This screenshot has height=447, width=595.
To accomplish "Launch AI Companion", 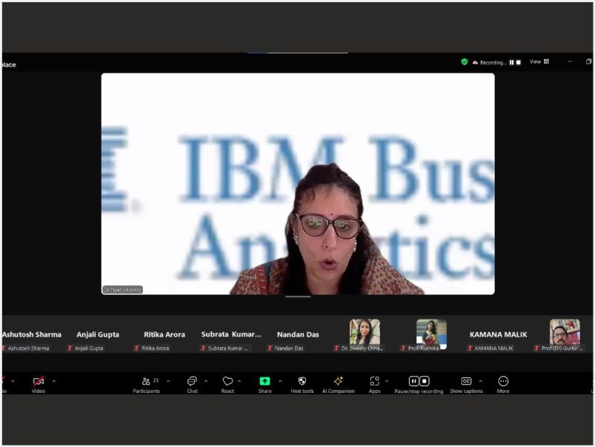I will tap(338, 382).
